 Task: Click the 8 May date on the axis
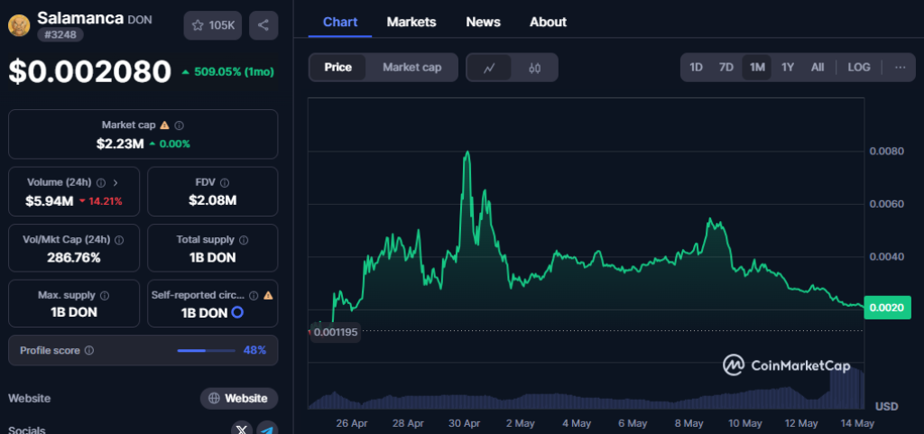point(688,423)
